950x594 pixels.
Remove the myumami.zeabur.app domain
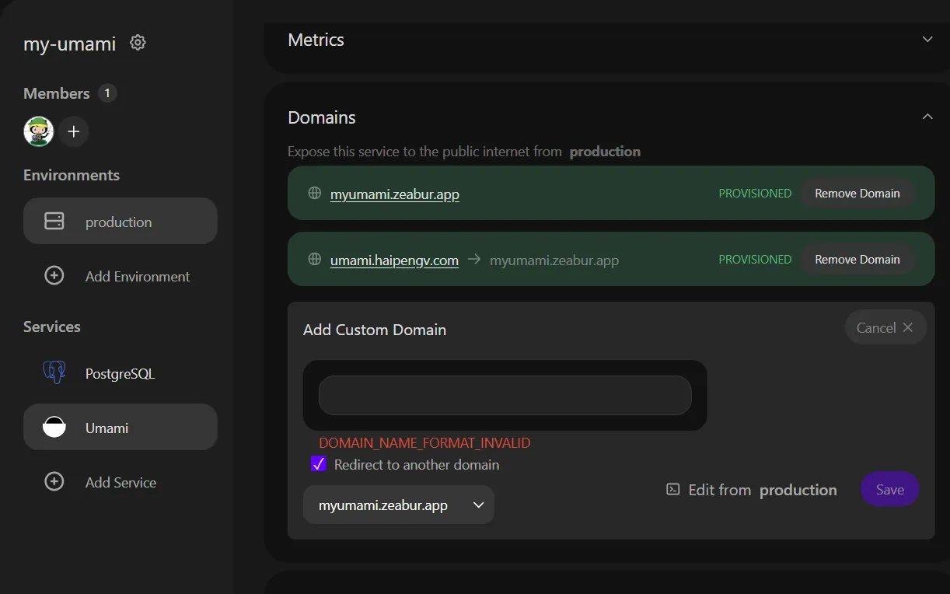[857, 193]
